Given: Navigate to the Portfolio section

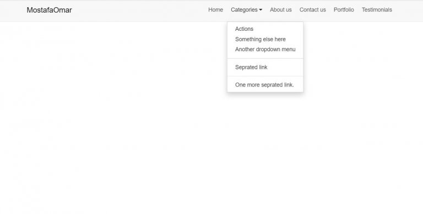Looking at the screenshot, I should point(344,10).
